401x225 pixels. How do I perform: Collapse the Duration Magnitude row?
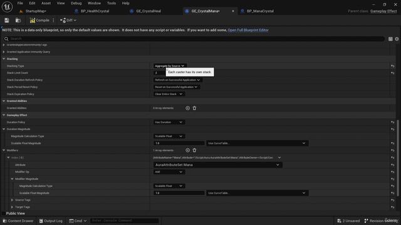tap(4, 129)
